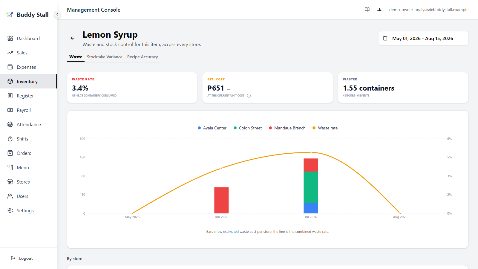Image resolution: width=478 pixels, height=269 pixels.
Task: Click the red June 2026 bar
Action: [x=221, y=200]
